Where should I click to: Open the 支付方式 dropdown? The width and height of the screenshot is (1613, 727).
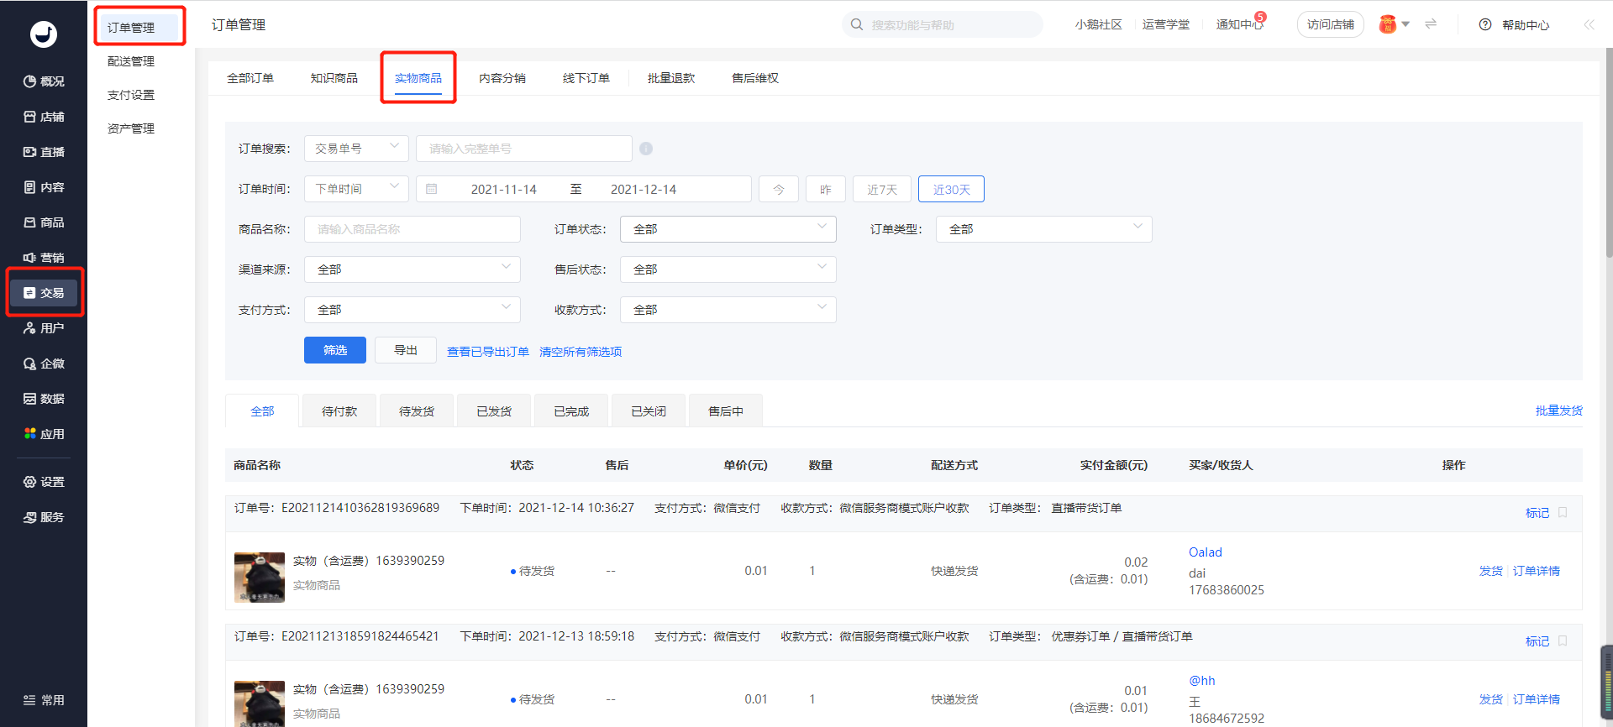click(x=412, y=310)
